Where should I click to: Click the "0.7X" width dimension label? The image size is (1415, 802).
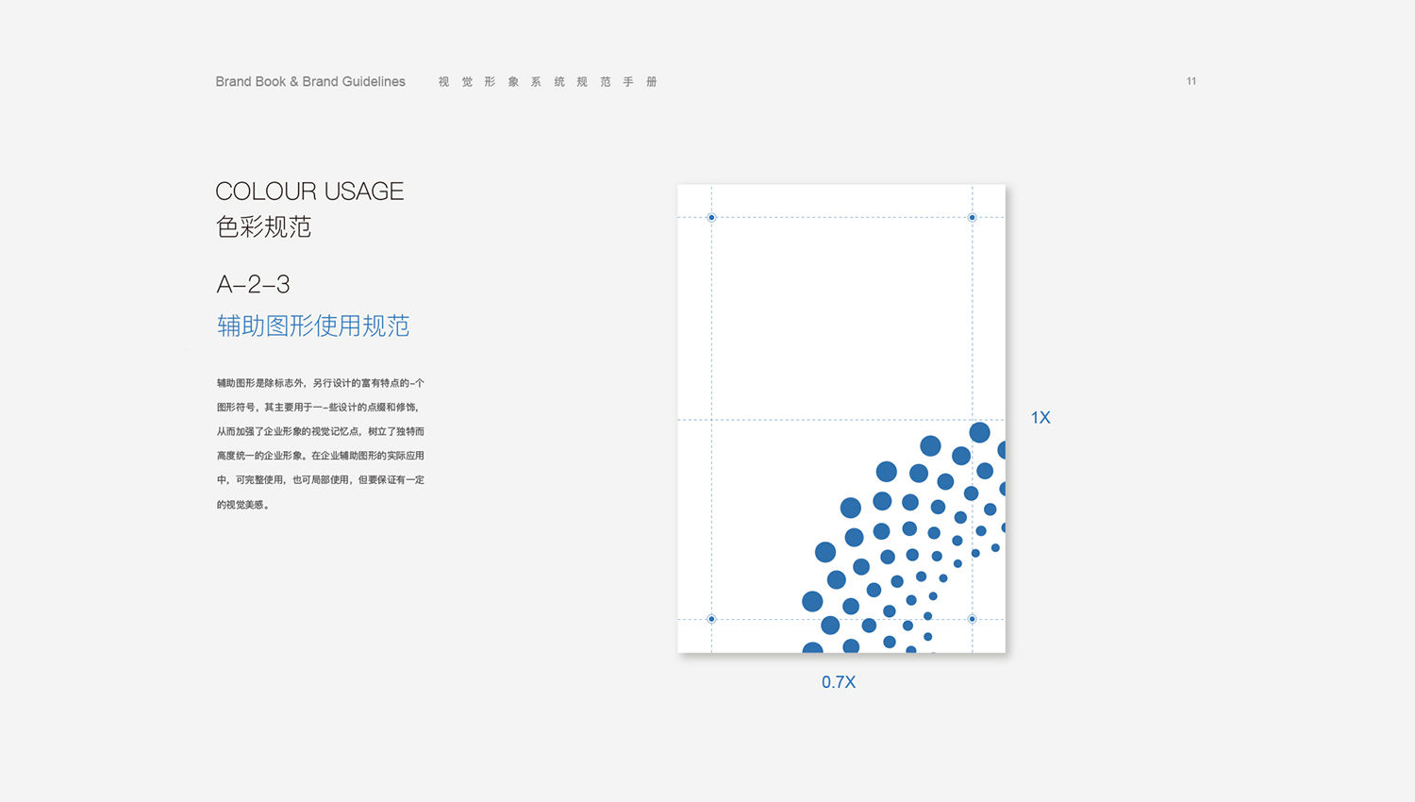[x=838, y=682]
